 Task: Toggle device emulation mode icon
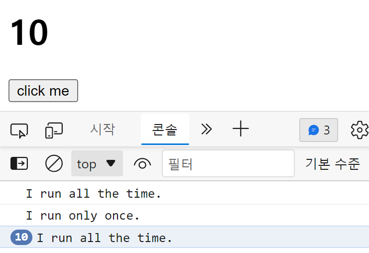coord(54,130)
